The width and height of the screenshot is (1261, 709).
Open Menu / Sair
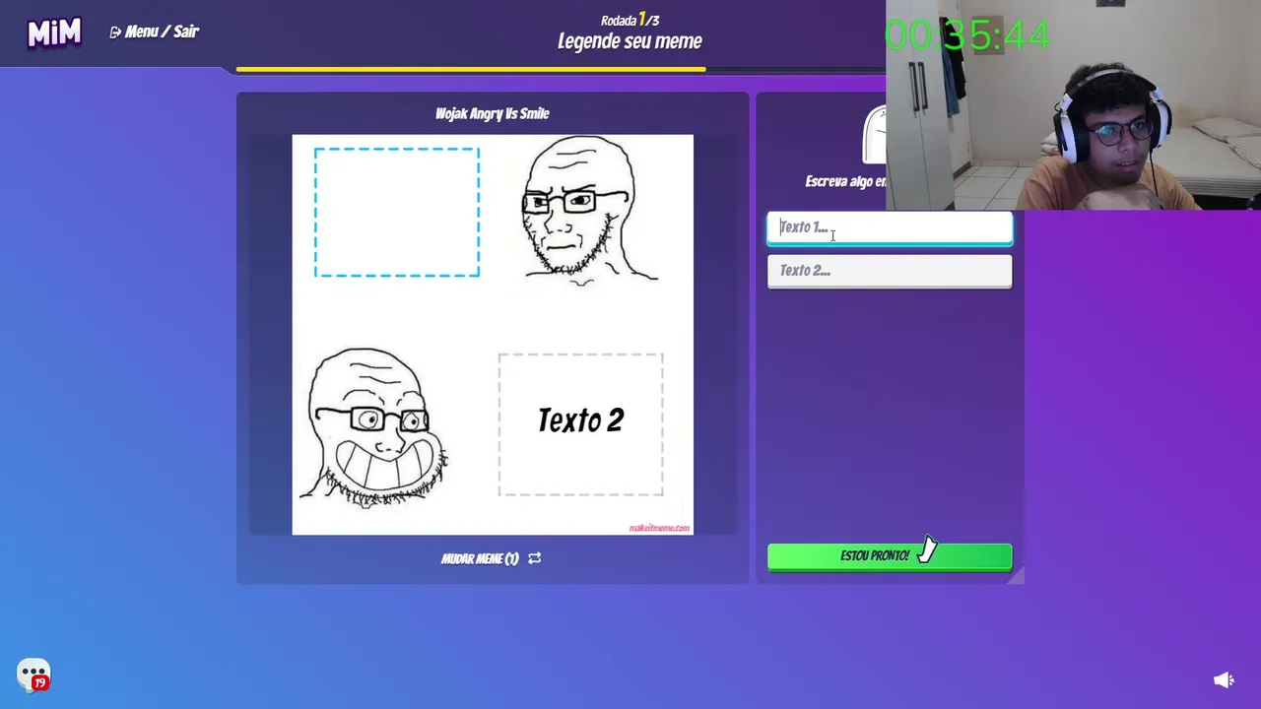pyautogui.click(x=155, y=32)
